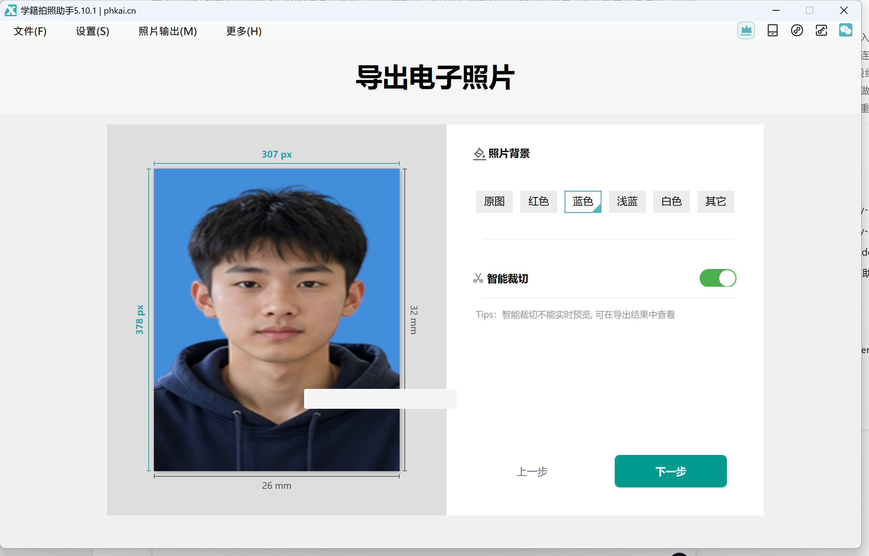Click the app logo in title bar
Viewport: 869px width, 556px height.
tap(11, 10)
